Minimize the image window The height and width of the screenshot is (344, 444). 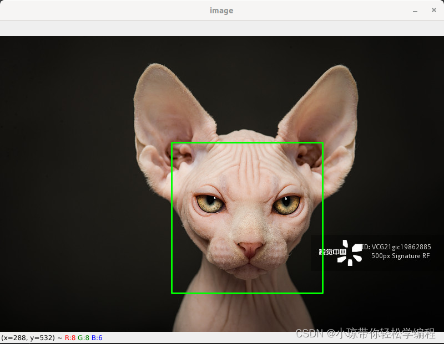click(x=415, y=11)
